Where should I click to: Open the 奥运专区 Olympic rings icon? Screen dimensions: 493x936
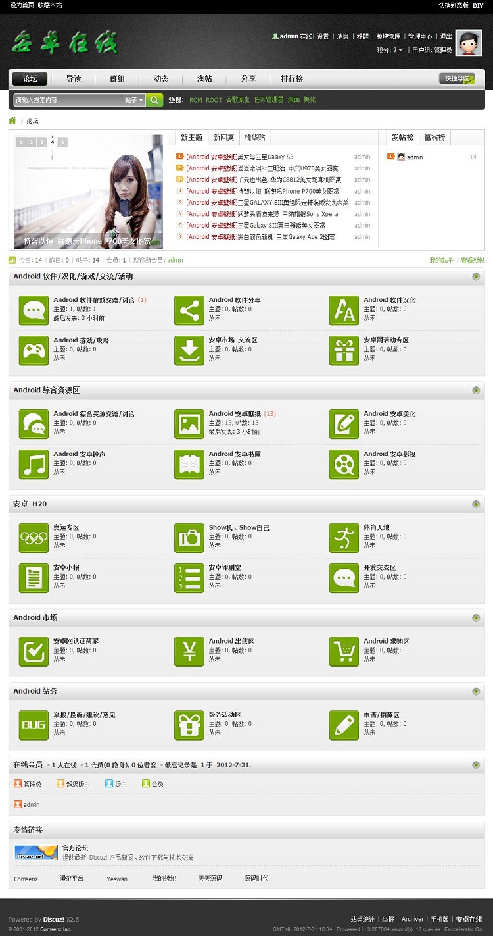point(34,538)
